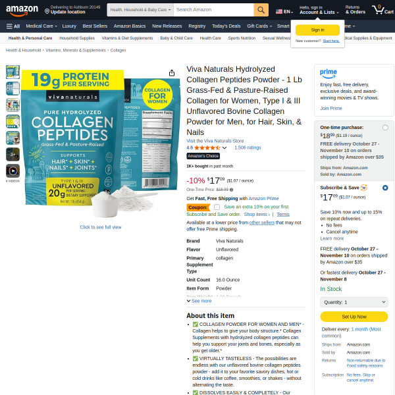
Task: Click the Search Amazon input field
Action: (x=213, y=10)
